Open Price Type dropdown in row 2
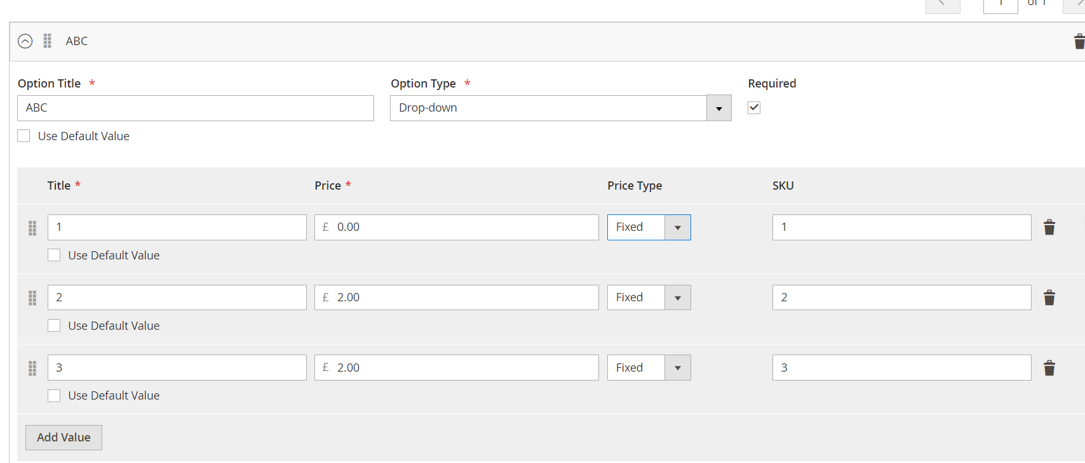This screenshot has height=463, width=1085. coord(649,297)
